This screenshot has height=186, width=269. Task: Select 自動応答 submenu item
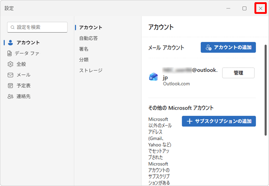tap(88, 38)
